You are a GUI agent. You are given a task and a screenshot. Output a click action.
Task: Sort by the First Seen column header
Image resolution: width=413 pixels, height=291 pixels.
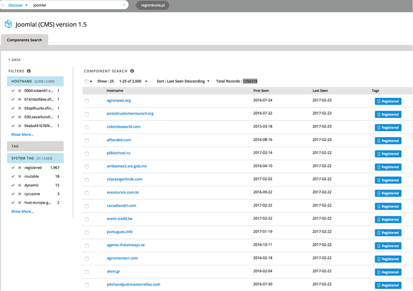pos(261,91)
